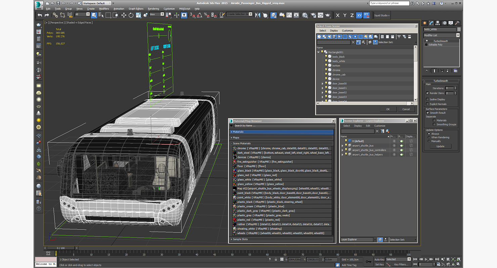Restrict transform to Y axis
497x268 pixels.
pyautogui.click(x=345, y=15)
